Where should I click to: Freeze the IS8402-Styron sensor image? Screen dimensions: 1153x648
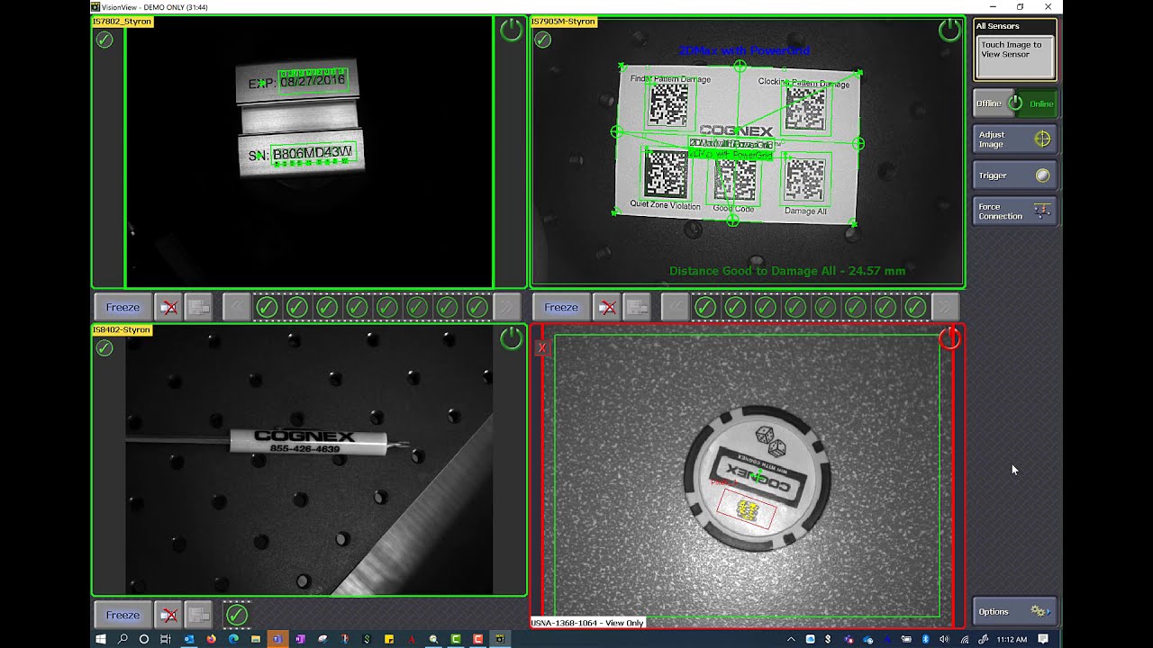click(123, 615)
